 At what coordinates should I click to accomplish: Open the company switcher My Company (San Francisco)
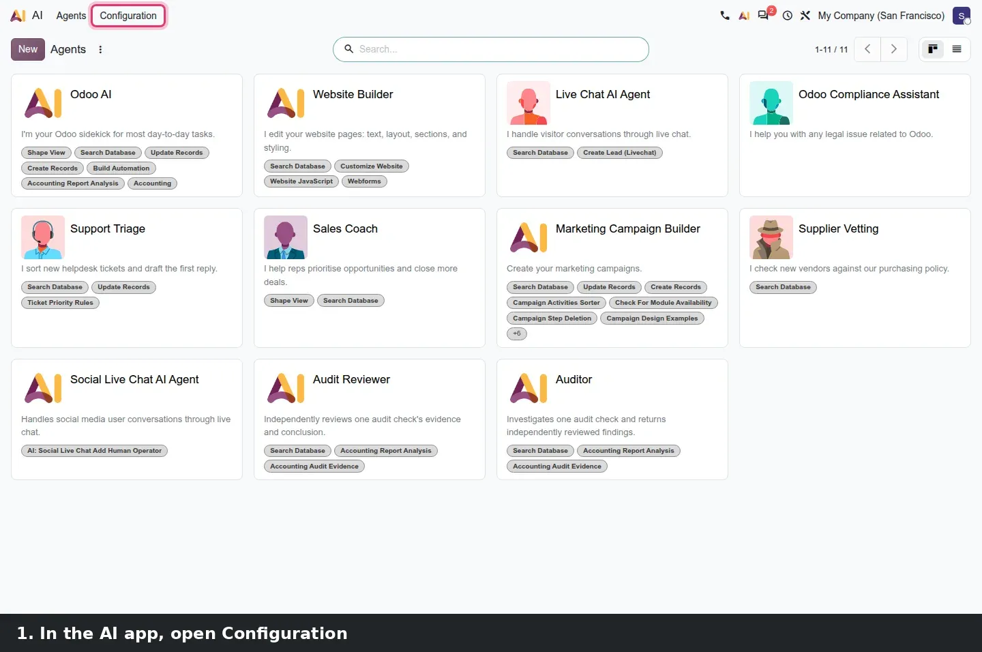[x=881, y=15]
